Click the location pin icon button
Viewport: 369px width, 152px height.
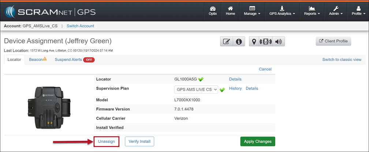point(254,42)
